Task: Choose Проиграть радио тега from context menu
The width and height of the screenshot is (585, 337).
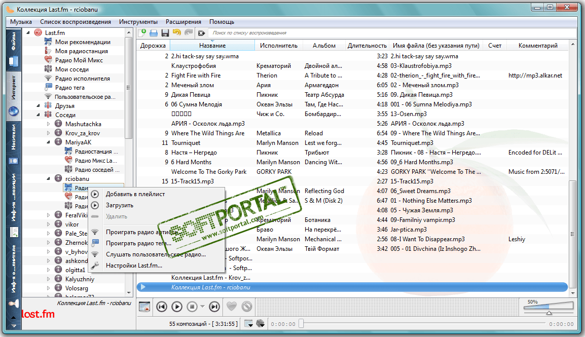Action: click(x=157, y=243)
